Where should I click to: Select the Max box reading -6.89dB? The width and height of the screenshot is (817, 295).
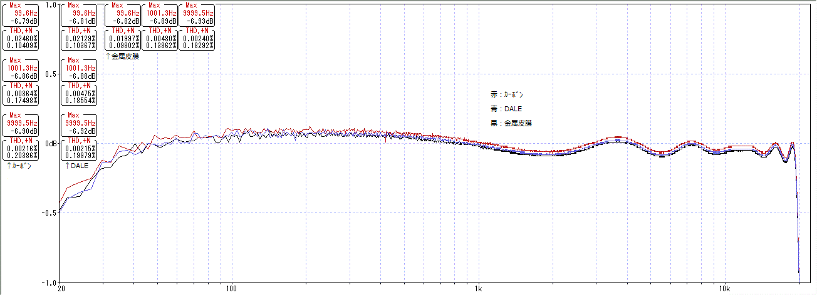click(159, 14)
